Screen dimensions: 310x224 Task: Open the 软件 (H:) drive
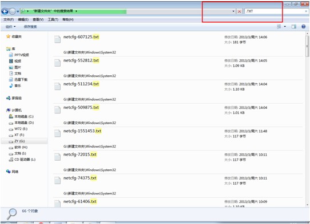point(18,147)
